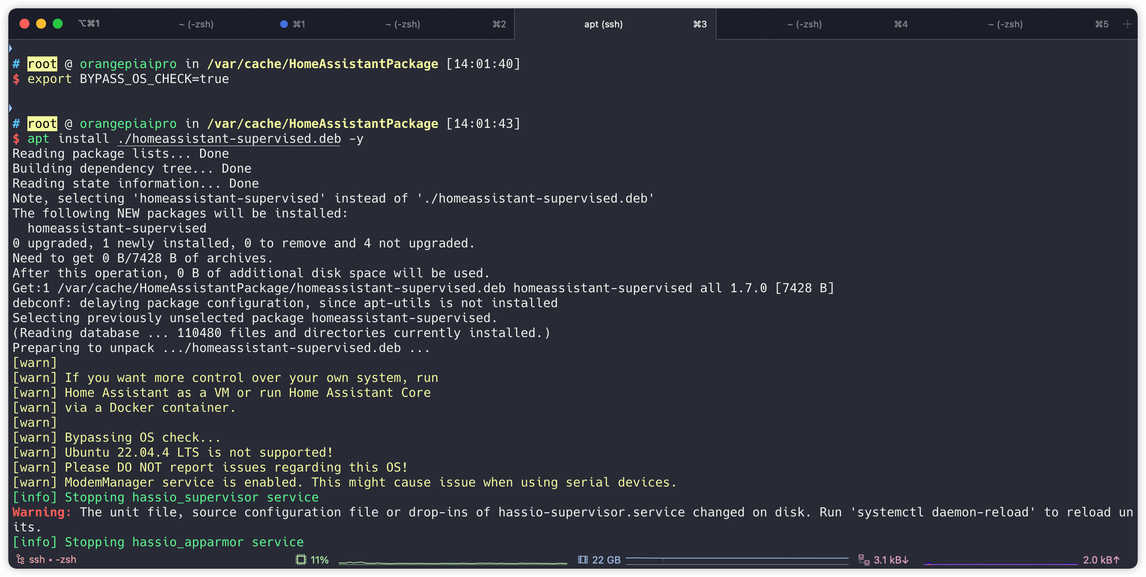Click the CPU usage sparkline graph

(453, 562)
